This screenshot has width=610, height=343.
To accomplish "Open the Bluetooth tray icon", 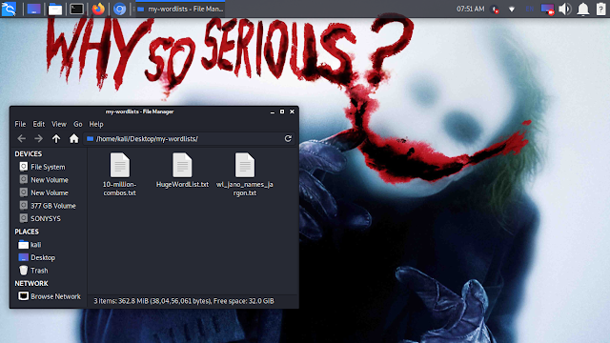I will coord(495,9).
